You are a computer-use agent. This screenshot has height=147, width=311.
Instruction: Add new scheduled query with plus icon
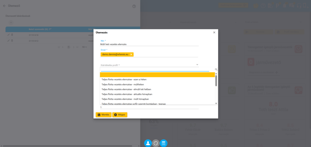pos(11,22)
